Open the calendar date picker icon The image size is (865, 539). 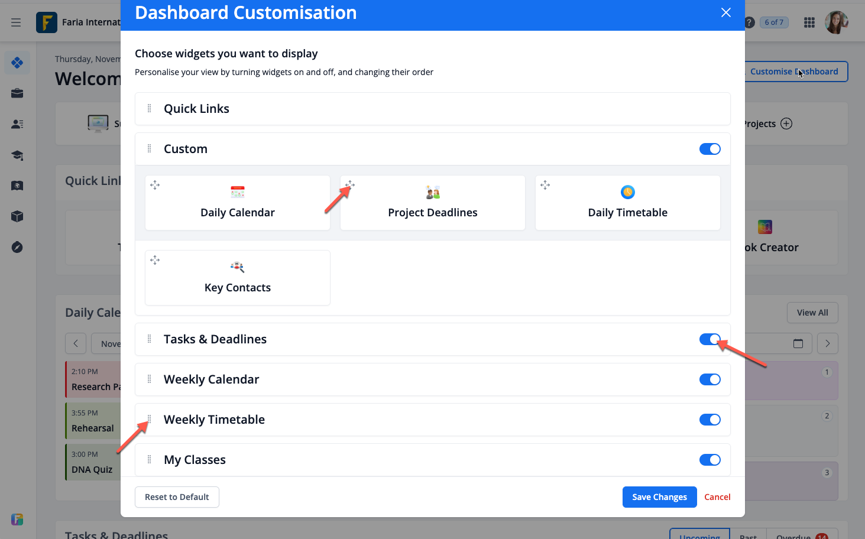coord(798,343)
